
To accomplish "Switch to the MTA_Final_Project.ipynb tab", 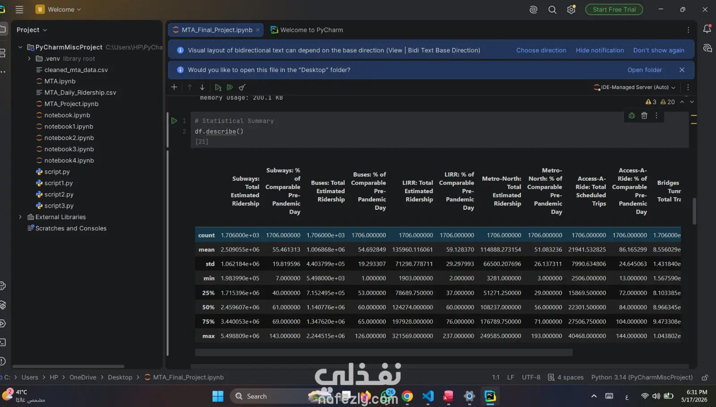I will pos(217,30).
